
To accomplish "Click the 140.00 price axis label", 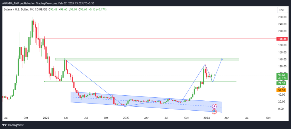I will 282,59.
